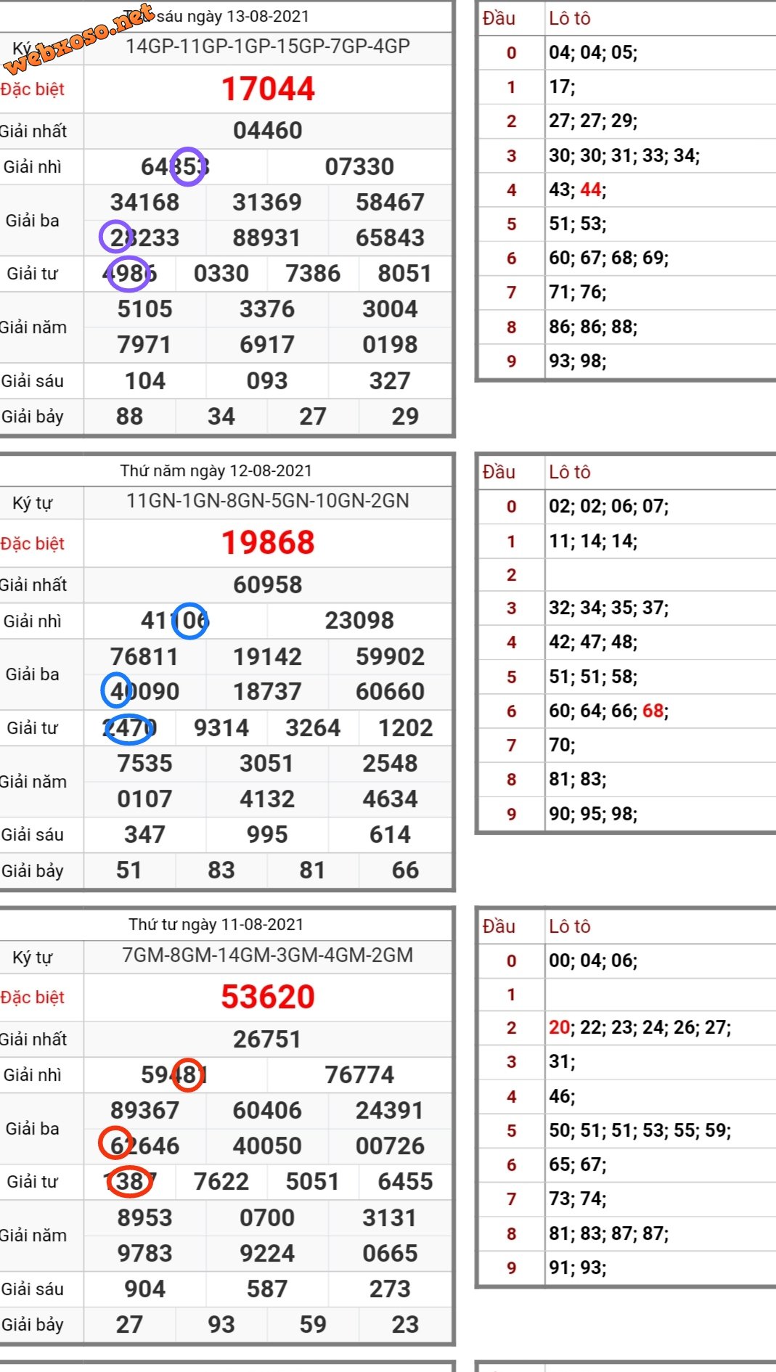The width and height of the screenshot is (776, 1372).
Task: Select fifth prize number 0198
Action: click(x=390, y=345)
